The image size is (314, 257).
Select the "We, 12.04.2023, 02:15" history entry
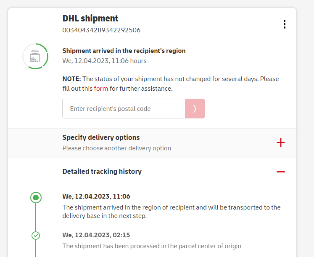pos(96,235)
